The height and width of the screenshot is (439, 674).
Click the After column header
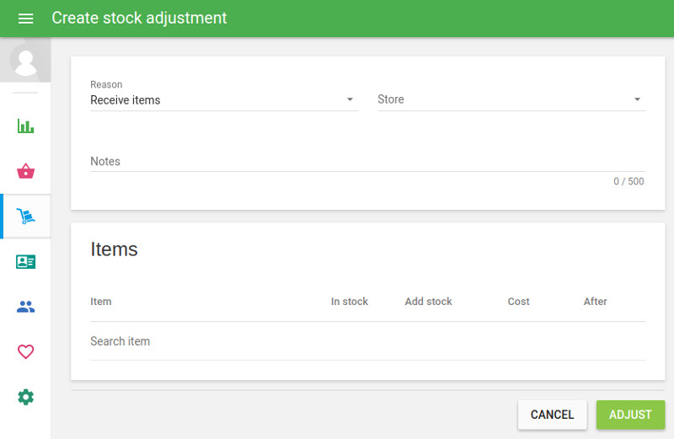coord(595,302)
